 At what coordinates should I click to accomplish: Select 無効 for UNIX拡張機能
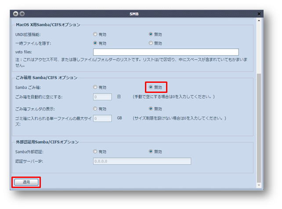(151, 34)
